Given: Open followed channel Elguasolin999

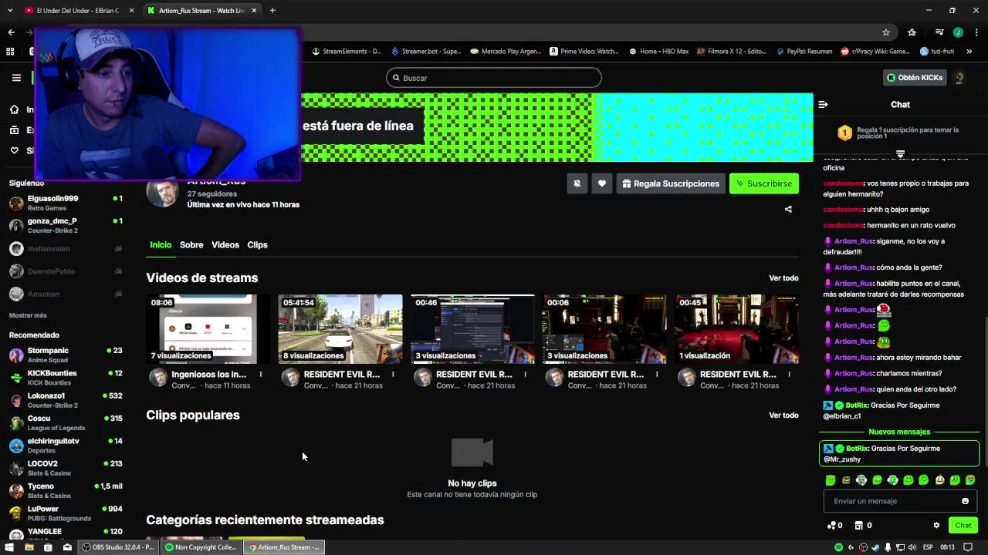Looking at the screenshot, I should click(x=66, y=203).
